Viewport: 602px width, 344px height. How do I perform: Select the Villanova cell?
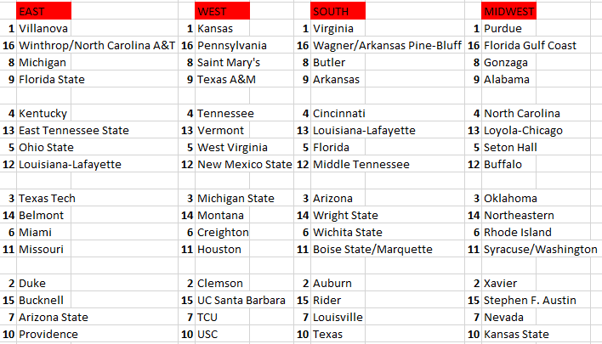tap(44, 28)
